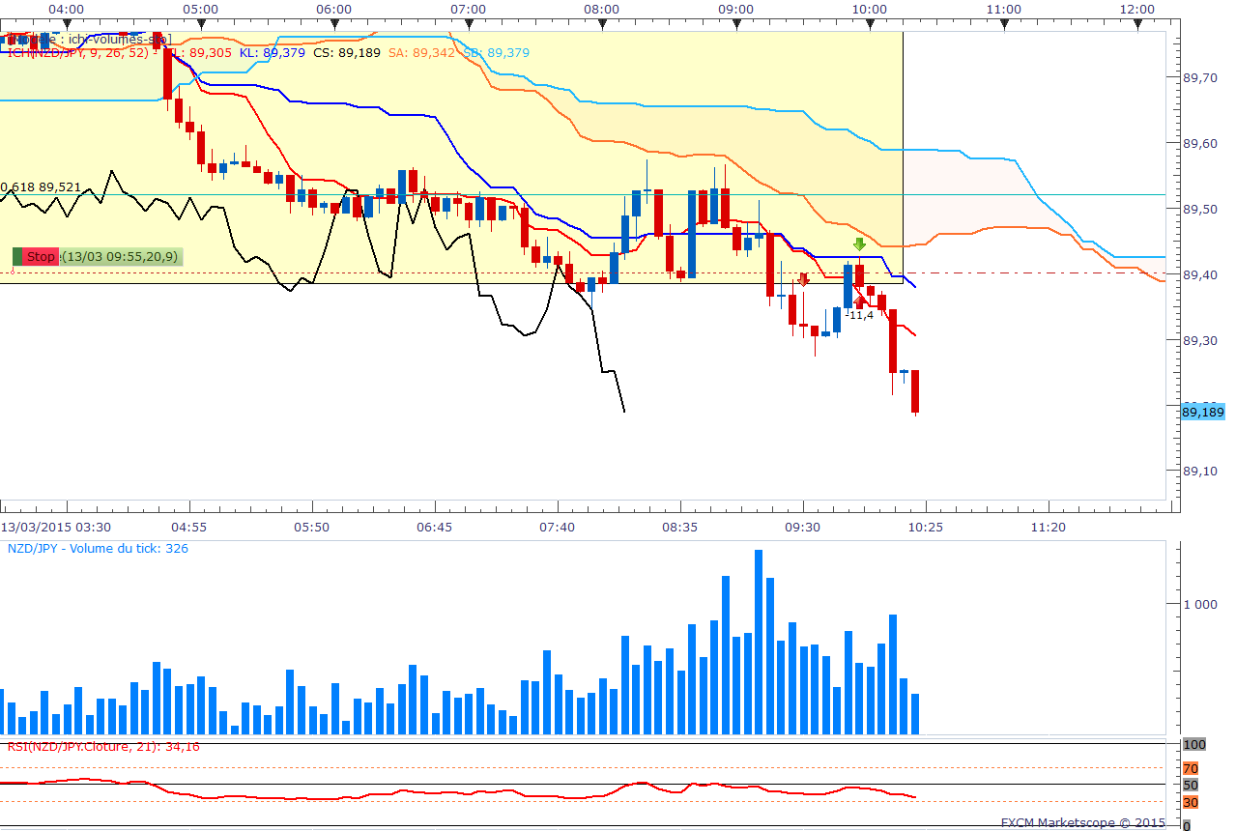This screenshot has width=1236, height=831.
Task: Select the red Stop order label
Action: click(x=41, y=256)
